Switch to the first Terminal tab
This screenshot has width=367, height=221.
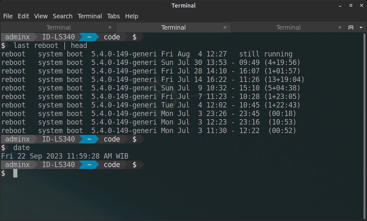coord(58,27)
